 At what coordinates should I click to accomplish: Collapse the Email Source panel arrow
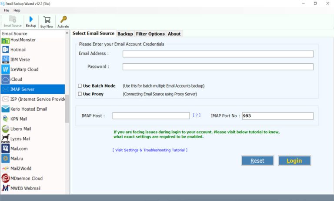point(67,33)
